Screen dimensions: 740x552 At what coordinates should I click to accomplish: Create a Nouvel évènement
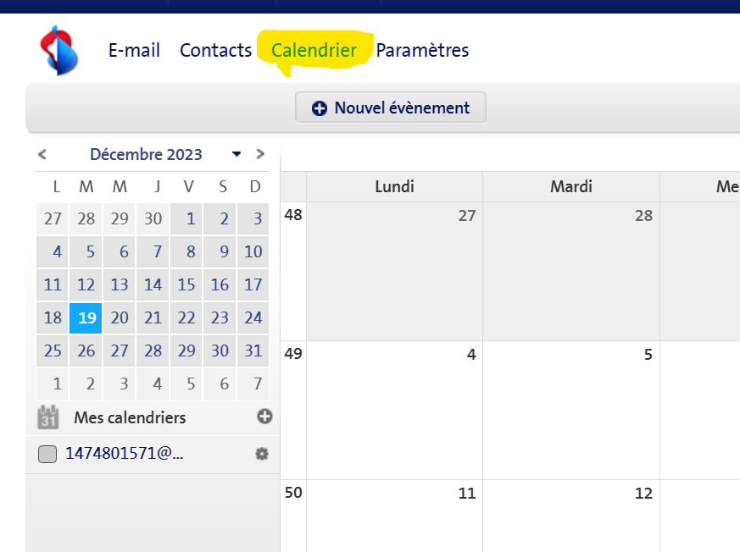coord(391,108)
